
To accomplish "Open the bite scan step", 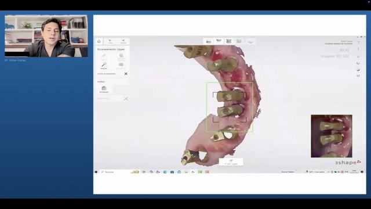I will pyautogui.click(x=229, y=41).
